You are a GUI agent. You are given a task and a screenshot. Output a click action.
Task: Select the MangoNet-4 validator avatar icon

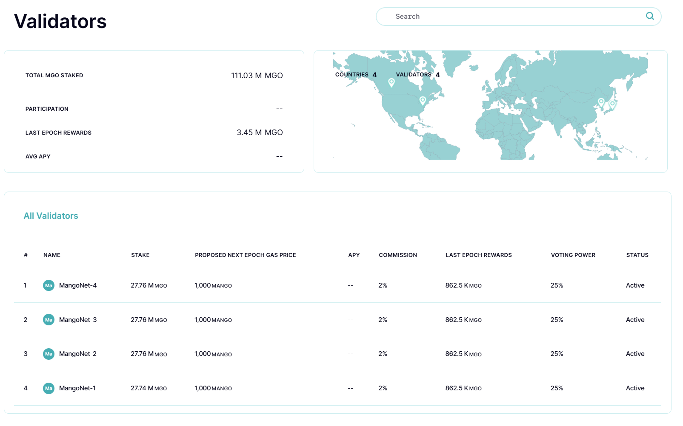tap(49, 285)
